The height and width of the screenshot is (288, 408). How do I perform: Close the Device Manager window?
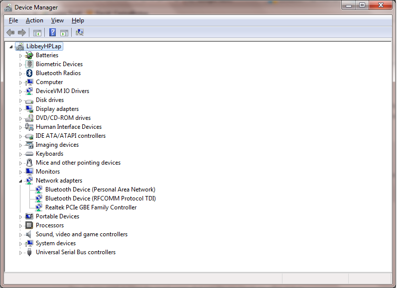coord(381,5)
